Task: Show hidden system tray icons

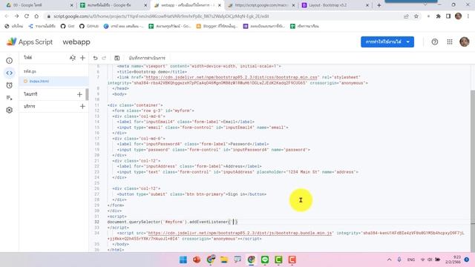Action: click(389, 260)
